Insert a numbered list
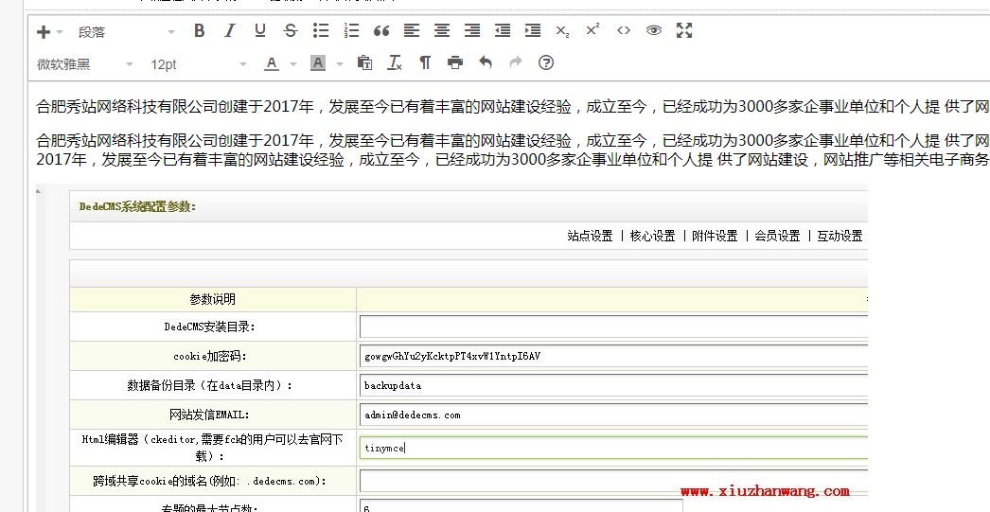The height and width of the screenshot is (512, 990). pos(351,31)
